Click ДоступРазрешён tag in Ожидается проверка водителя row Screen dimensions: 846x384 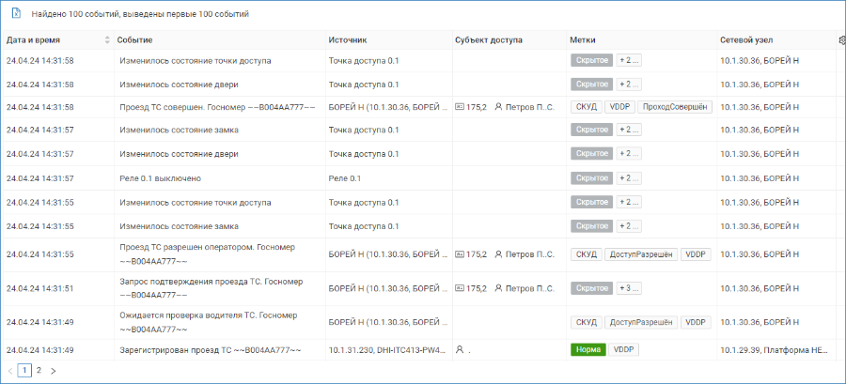[x=640, y=323]
